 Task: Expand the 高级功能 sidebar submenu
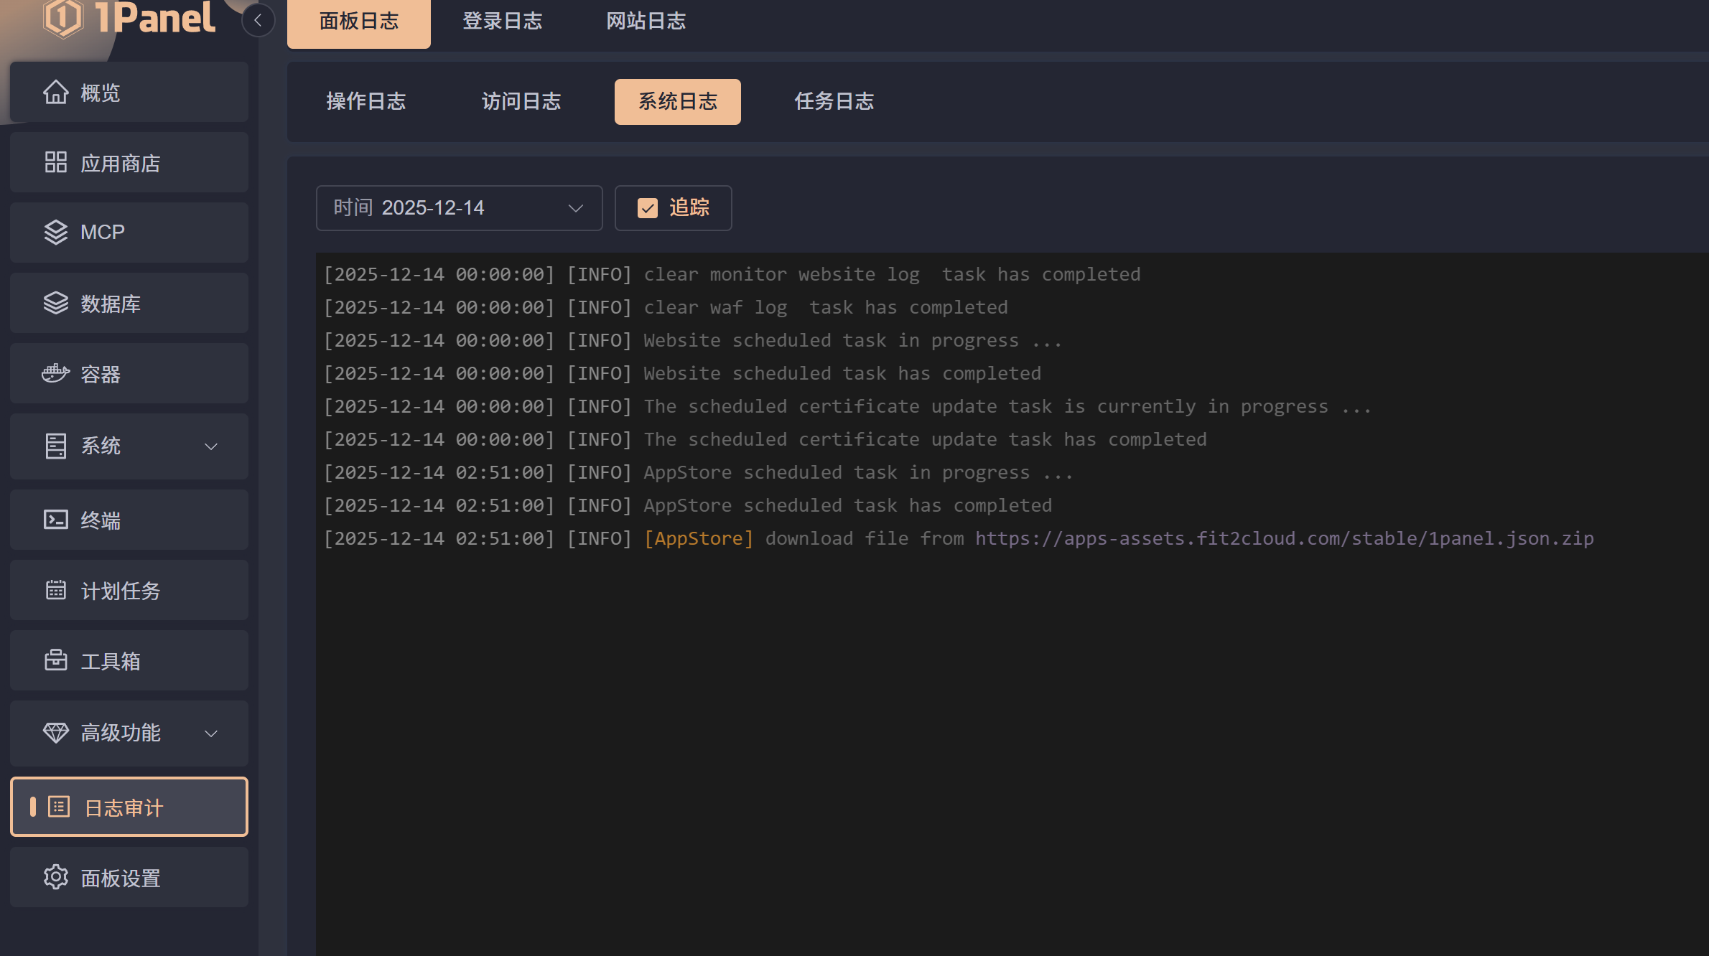point(210,734)
